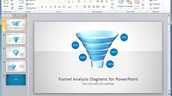Click the Decrease List Level icon

pyautogui.click(x=98, y=1)
